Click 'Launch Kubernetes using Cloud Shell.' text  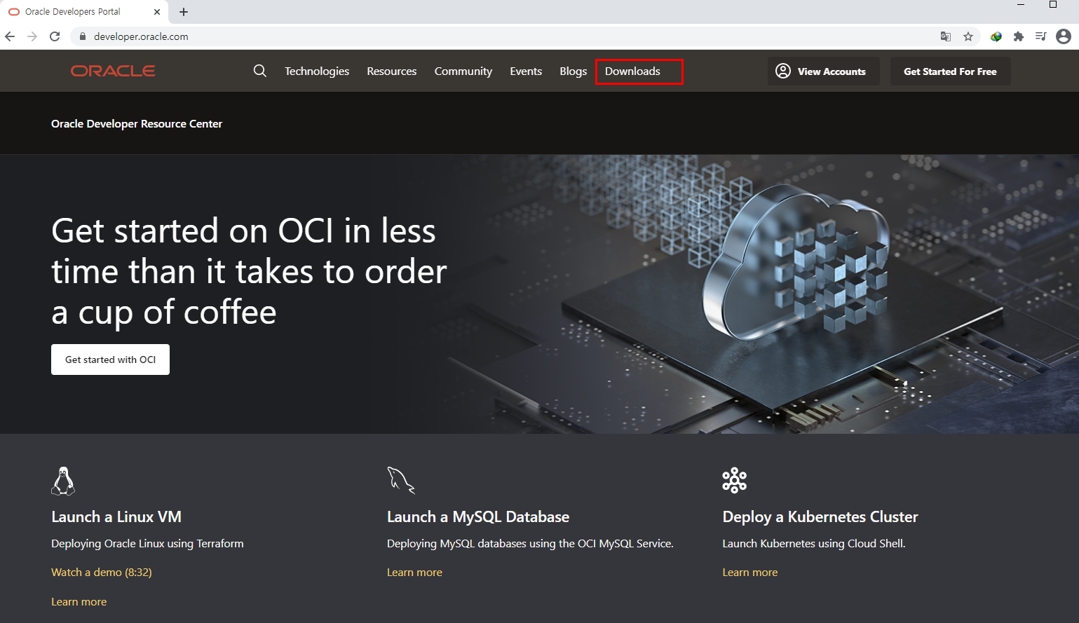coord(814,543)
